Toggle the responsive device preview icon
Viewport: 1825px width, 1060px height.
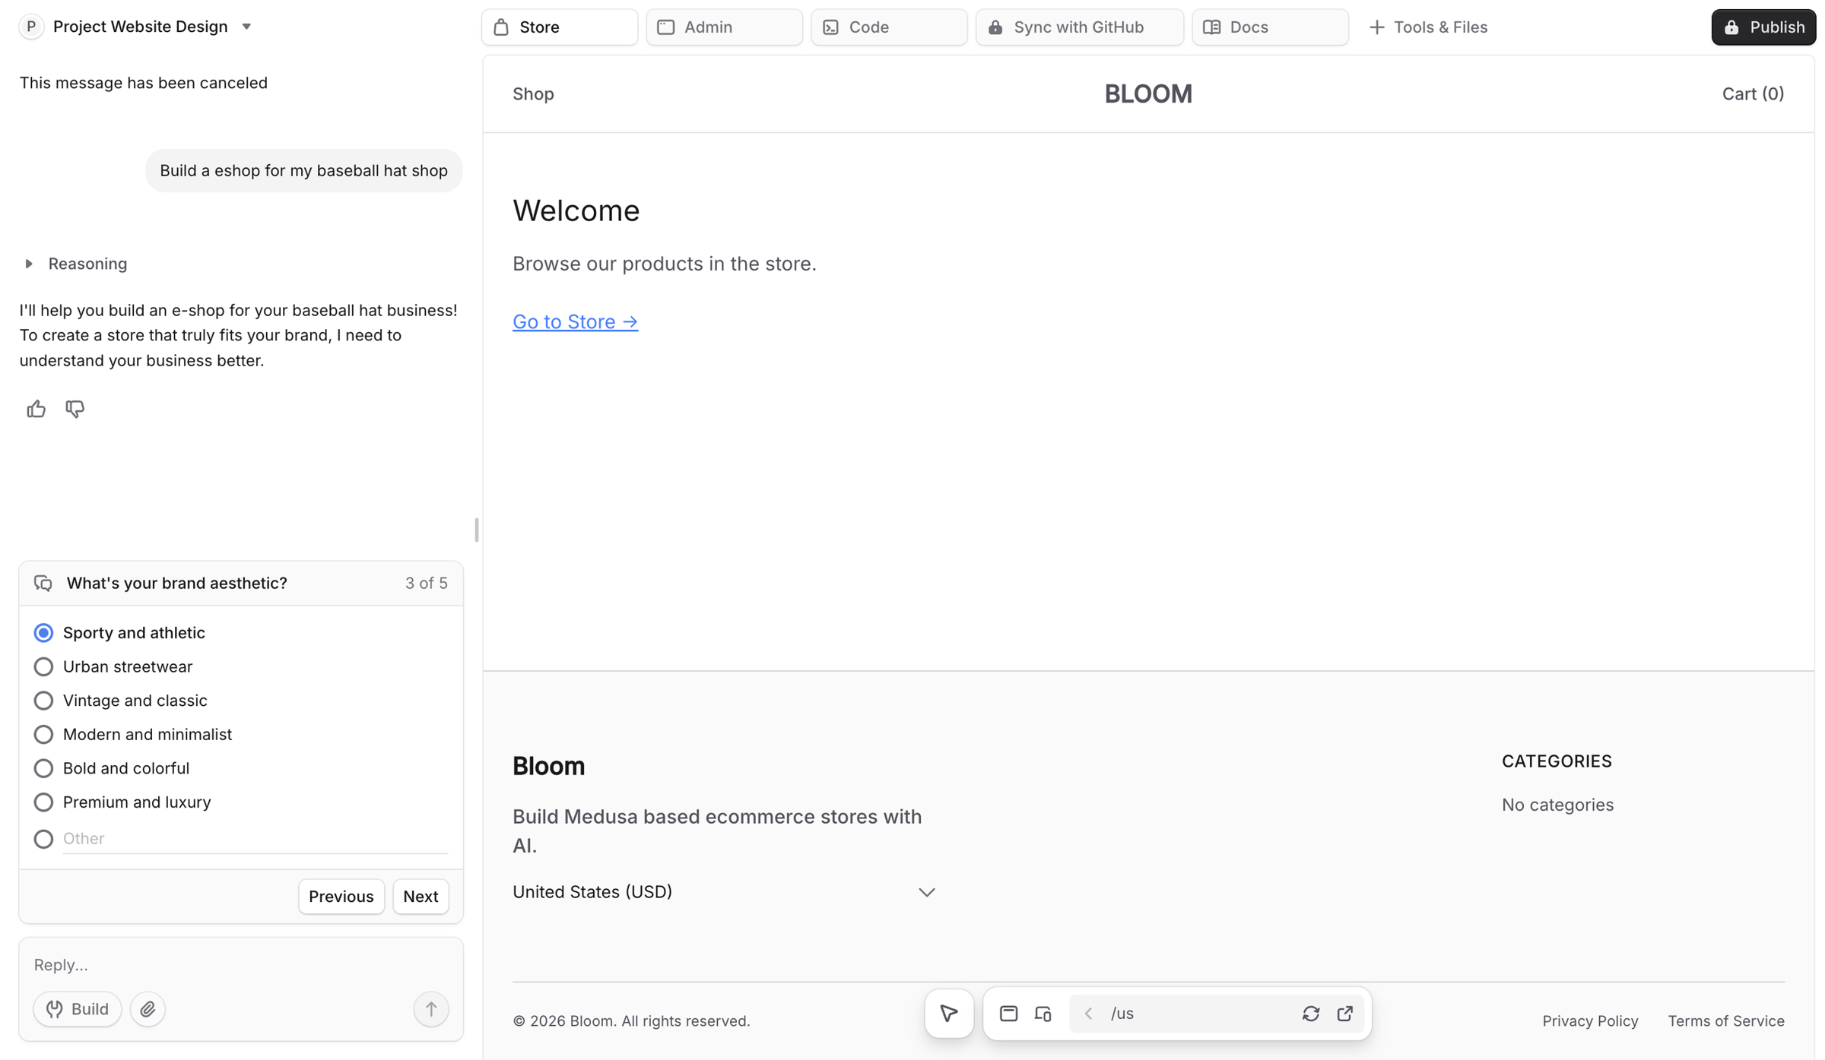[x=1043, y=1013]
